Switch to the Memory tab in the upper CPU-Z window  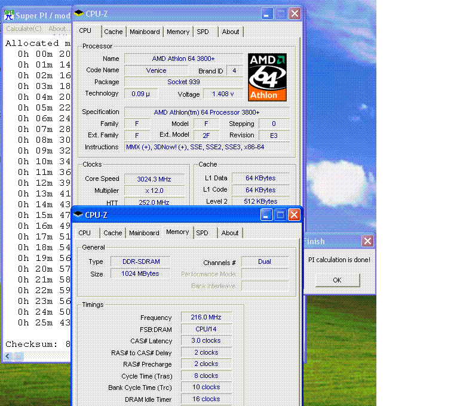coord(178,32)
